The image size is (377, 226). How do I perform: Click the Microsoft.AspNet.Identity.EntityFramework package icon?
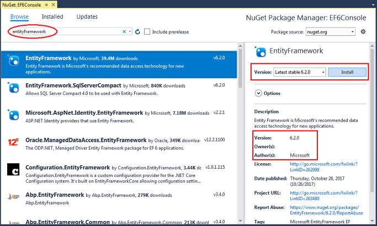(13, 115)
